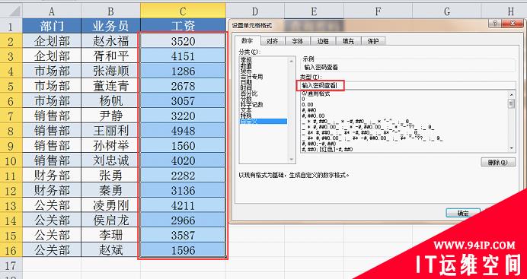Select cell B8 containing 王丽利

click(x=110, y=131)
